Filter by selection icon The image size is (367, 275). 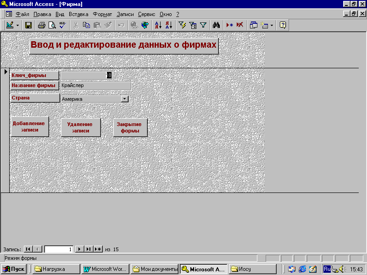pyautogui.click(x=182, y=25)
